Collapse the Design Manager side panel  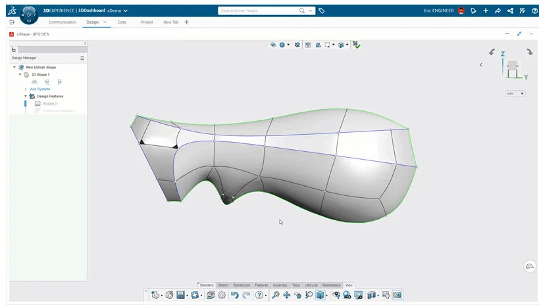point(85,43)
